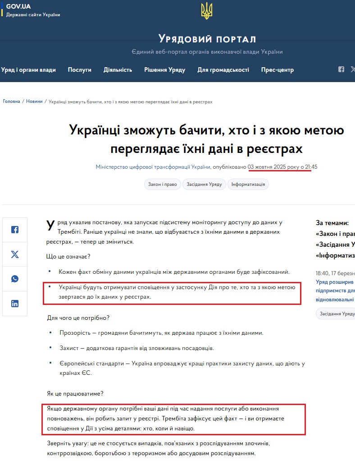Go to Новини breadcrumb link

pyautogui.click(x=34, y=101)
